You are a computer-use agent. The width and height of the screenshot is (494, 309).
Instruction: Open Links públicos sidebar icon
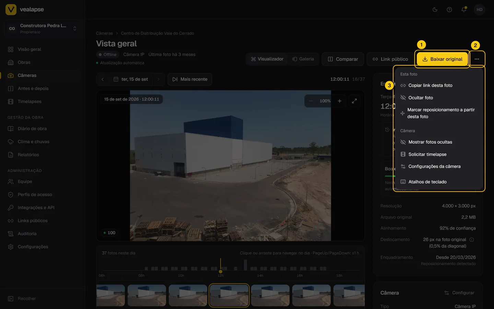click(x=11, y=221)
